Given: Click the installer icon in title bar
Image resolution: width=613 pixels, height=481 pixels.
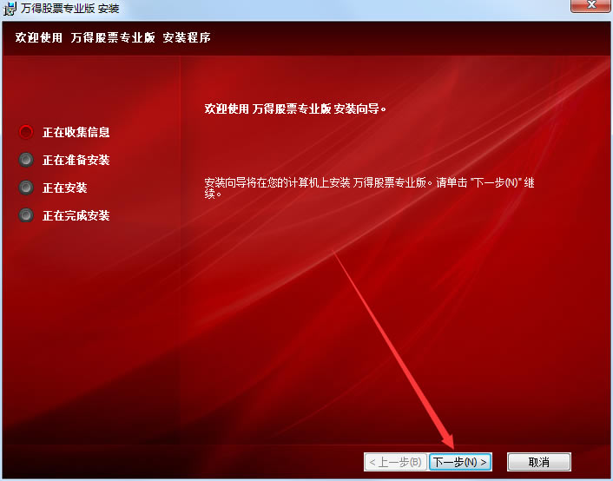Looking at the screenshot, I should pyautogui.click(x=10, y=9).
